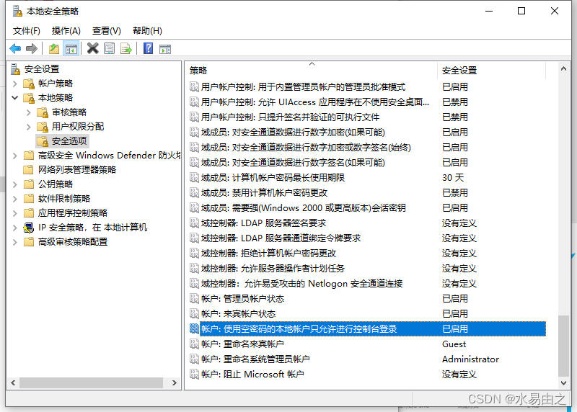Select 域控制器: 允许易受攻击的 Netlogon 安全通道连接
Screen dimensions: 577x412
tap(367, 283)
